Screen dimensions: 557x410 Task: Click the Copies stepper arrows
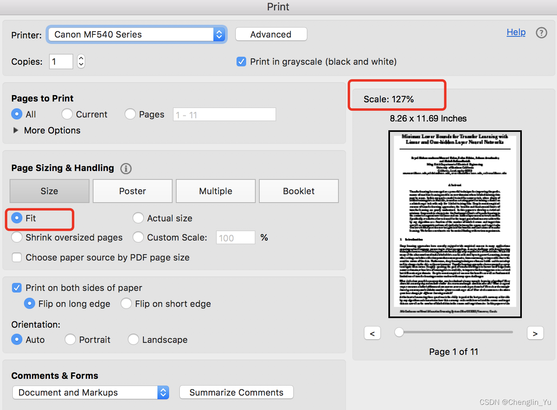[x=81, y=62]
